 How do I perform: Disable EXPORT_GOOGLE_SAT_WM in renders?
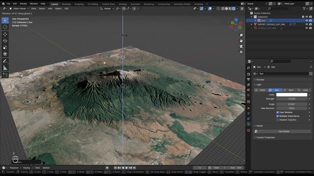tap(311, 24)
